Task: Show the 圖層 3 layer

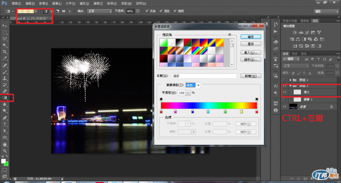Action: (284, 99)
